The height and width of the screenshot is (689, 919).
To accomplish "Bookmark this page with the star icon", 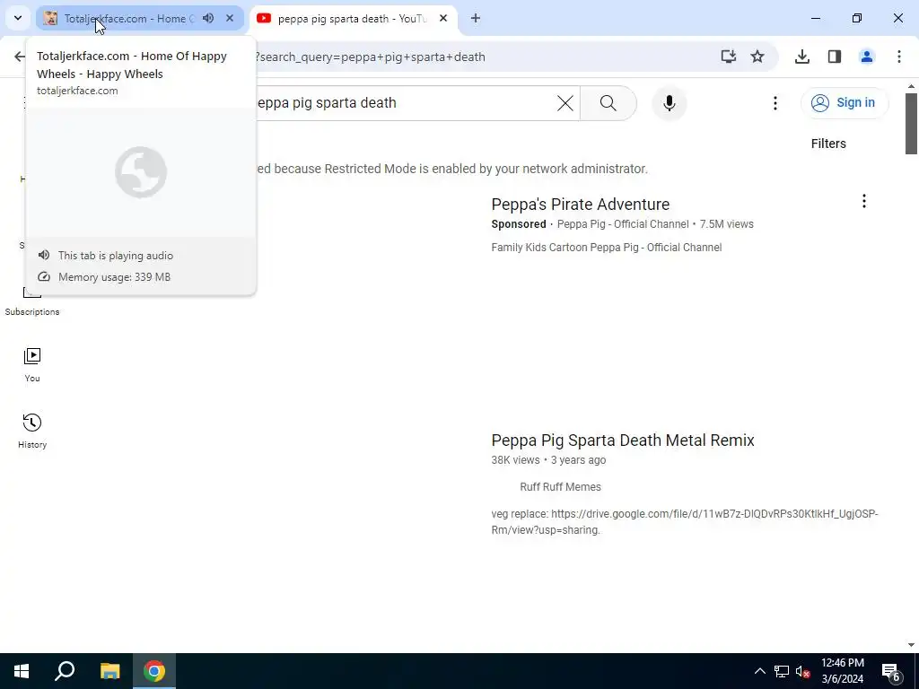I will tap(757, 57).
